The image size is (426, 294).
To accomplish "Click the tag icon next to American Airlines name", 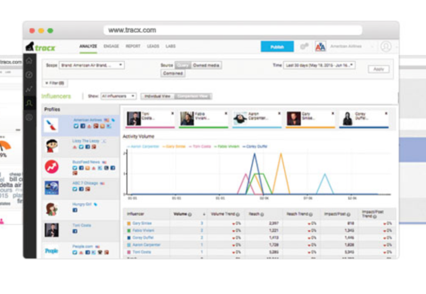I will click(x=113, y=120).
